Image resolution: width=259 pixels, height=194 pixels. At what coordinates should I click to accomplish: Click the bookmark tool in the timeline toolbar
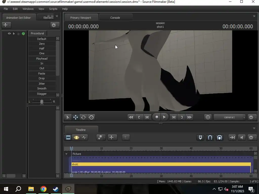pyautogui.click(x=100, y=137)
